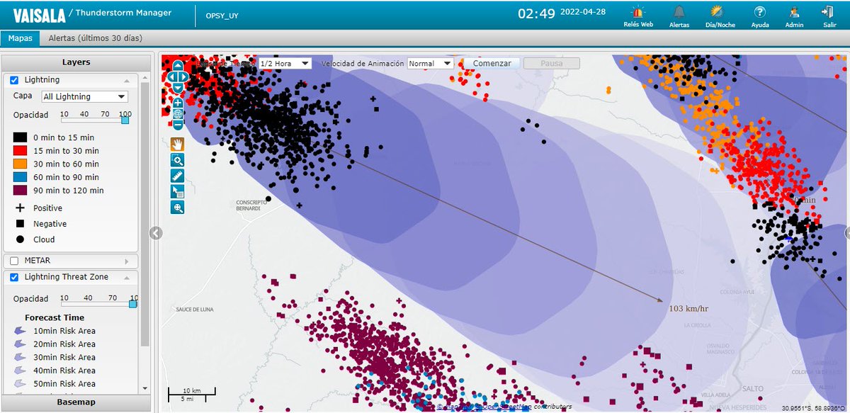Click the Salir exit icon
Image resolution: width=850 pixels, height=413 pixels.
point(828,12)
